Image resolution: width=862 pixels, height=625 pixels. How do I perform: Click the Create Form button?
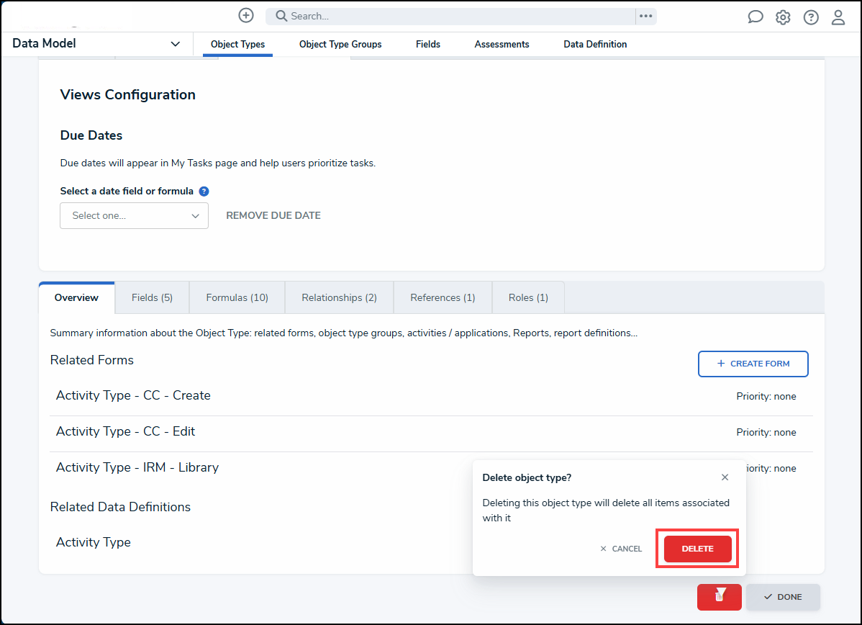pyautogui.click(x=753, y=364)
